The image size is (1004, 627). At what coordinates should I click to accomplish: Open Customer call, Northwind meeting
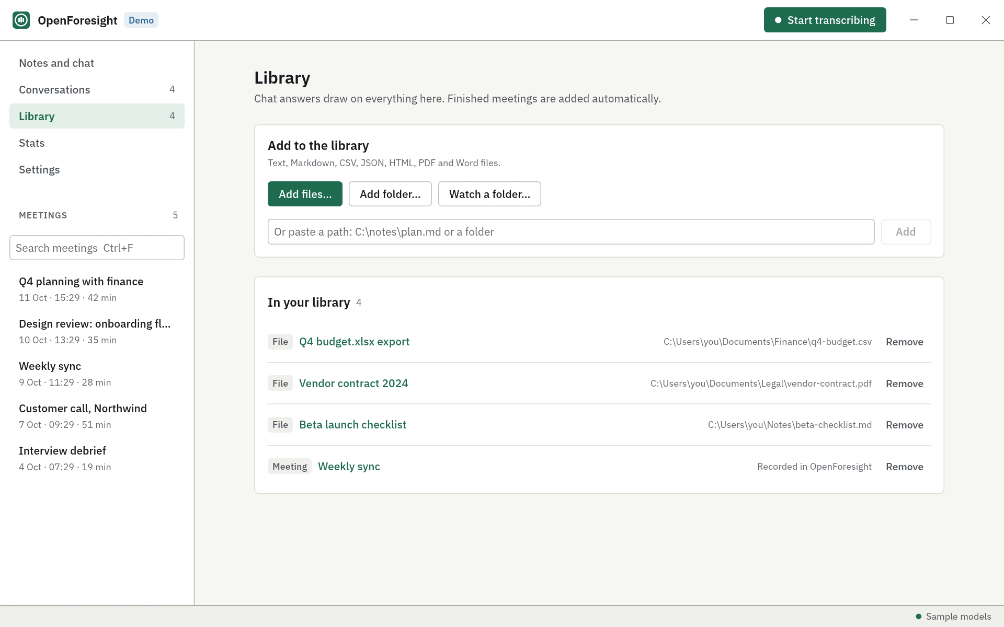tap(97, 416)
